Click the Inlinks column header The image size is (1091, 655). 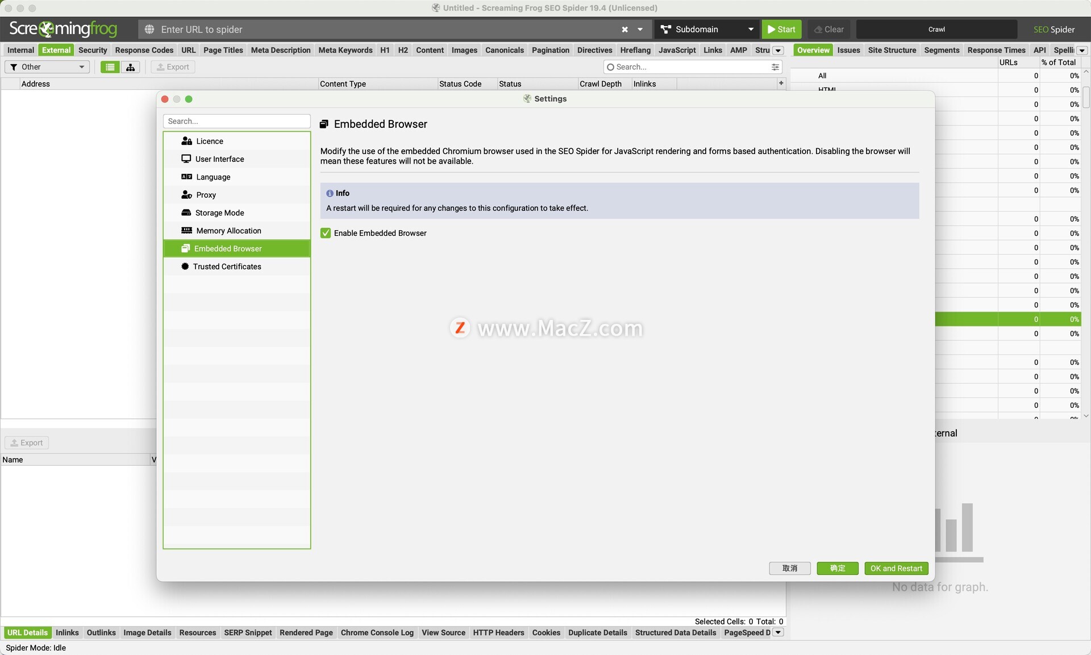[x=654, y=84]
